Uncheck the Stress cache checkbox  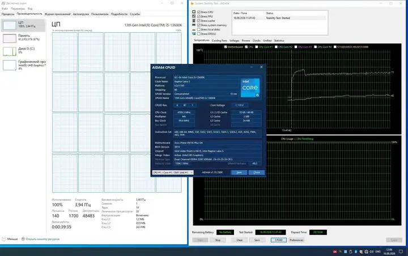(199, 21)
